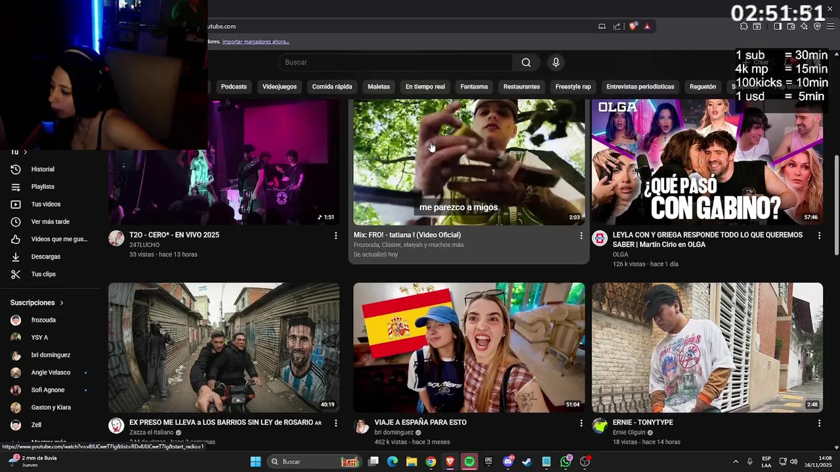Image resolution: width=840 pixels, height=472 pixels.
Task: Click the Brave Rewards triangle icon
Action: pyautogui.click(x=647, y=26)
